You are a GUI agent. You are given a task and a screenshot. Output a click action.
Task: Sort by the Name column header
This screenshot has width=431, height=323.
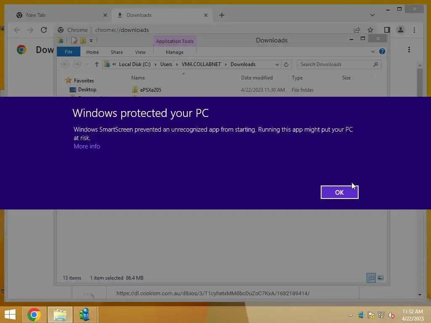tap(138, 78)
